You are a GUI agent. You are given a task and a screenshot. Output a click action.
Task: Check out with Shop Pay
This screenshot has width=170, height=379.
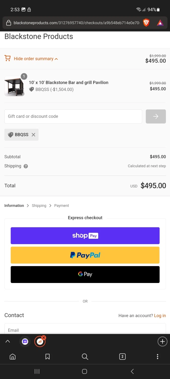pos(85,236)
